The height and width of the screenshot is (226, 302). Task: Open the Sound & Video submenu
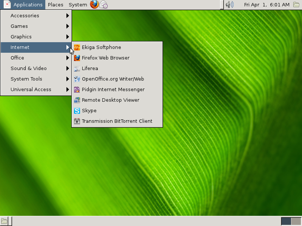(28, 68)
